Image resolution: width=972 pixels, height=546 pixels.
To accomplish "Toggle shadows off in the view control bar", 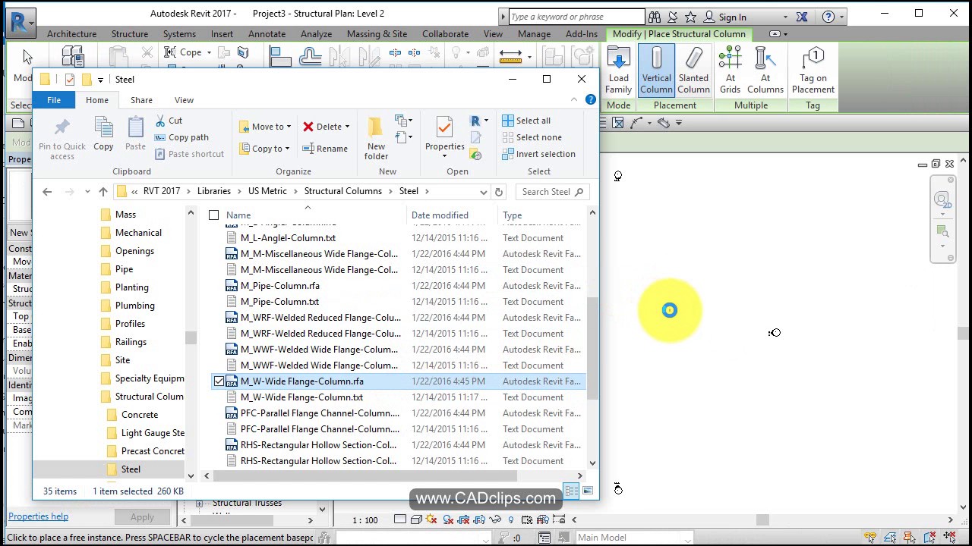I will [x=431, y=520].
